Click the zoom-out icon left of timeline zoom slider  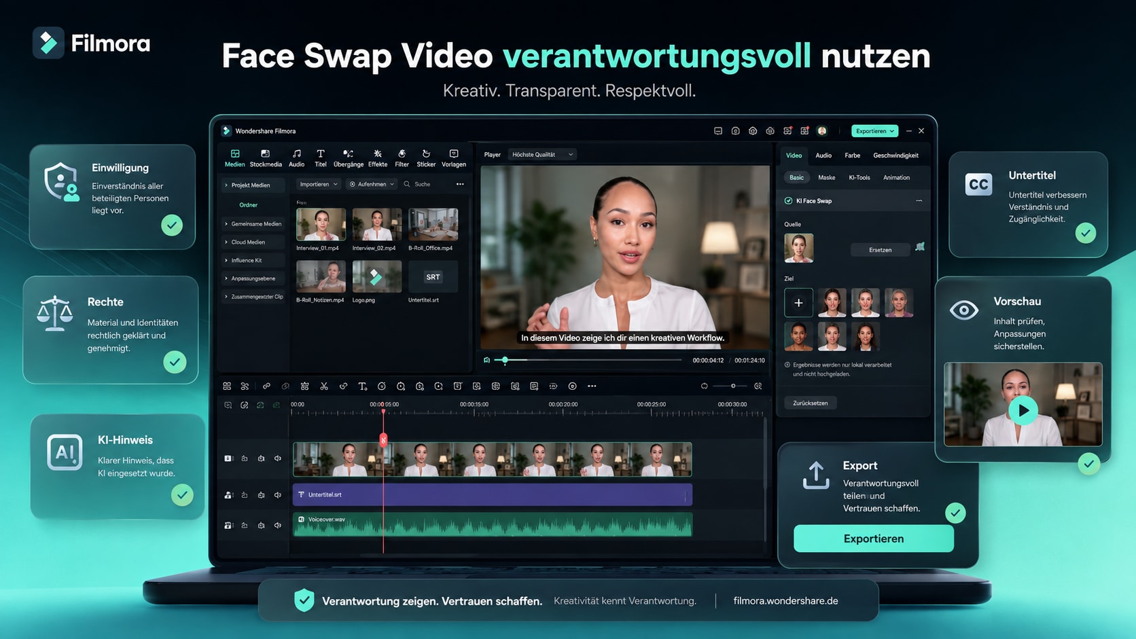pos(705,386)
